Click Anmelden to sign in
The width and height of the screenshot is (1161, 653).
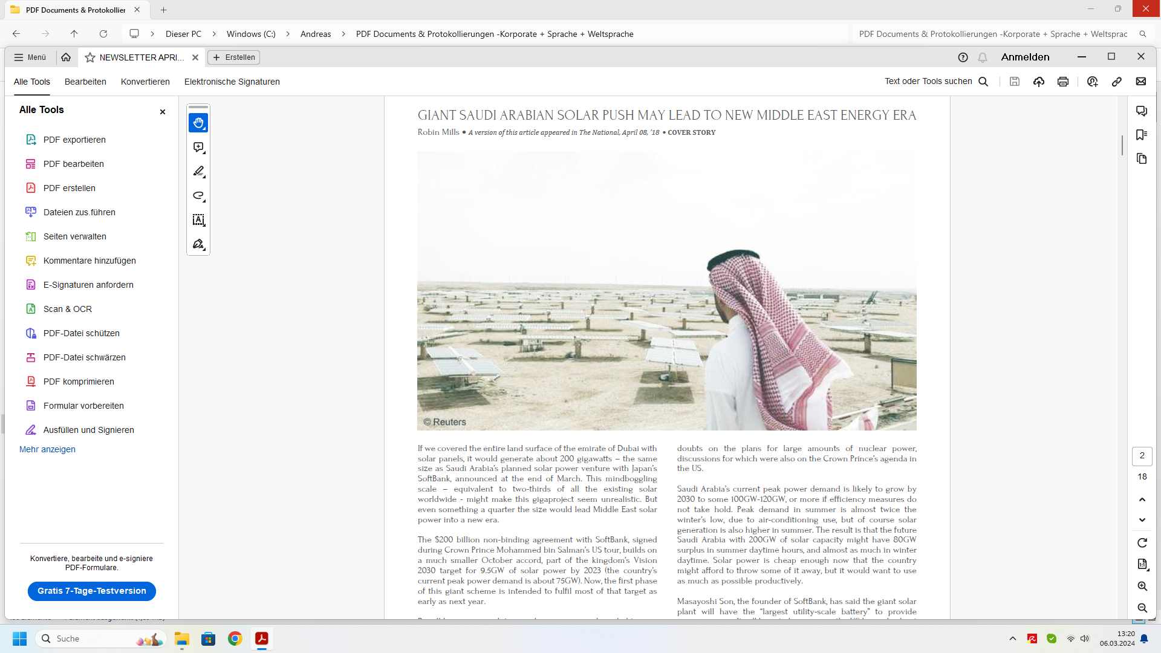click(1025, 57)
